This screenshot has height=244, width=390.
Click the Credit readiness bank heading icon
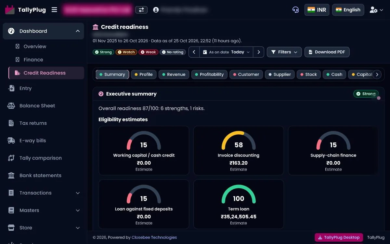point(96,27)
